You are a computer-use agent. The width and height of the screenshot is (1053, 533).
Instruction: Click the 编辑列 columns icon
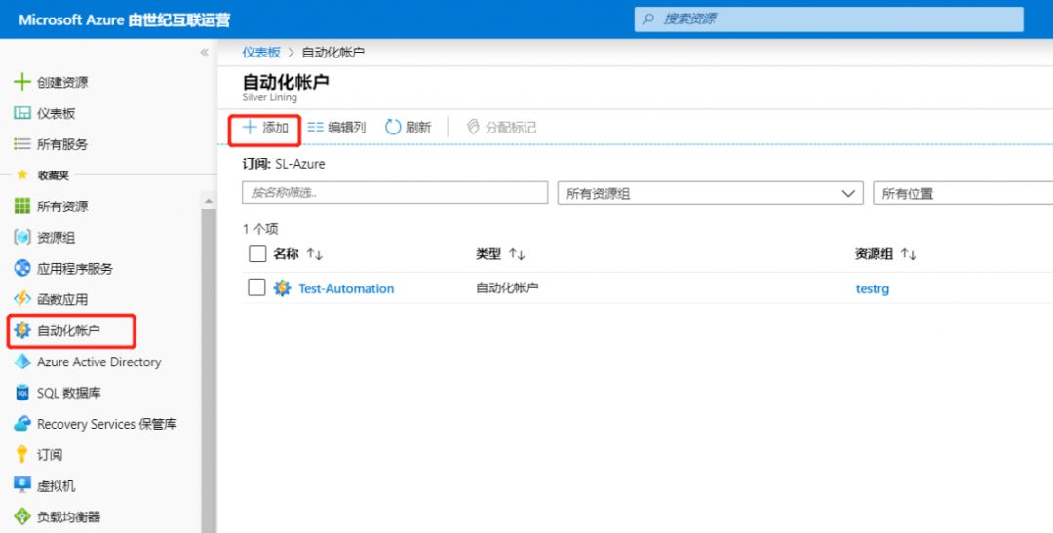click(315, 127)
